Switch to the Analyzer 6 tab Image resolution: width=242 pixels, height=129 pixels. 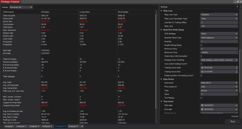(73, 126)
